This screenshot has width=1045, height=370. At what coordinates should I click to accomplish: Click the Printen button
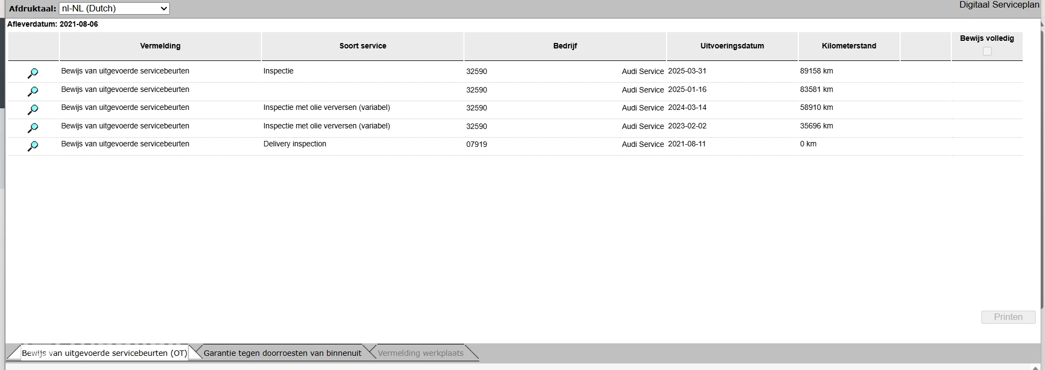[1008, 317]
